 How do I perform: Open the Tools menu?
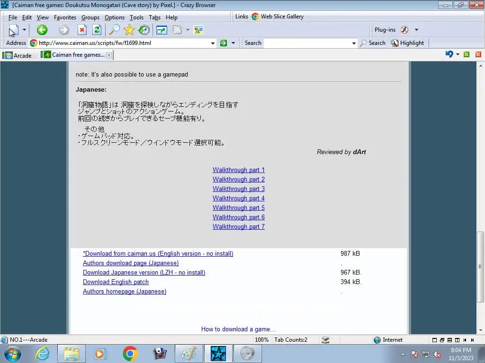click(136, 17)
